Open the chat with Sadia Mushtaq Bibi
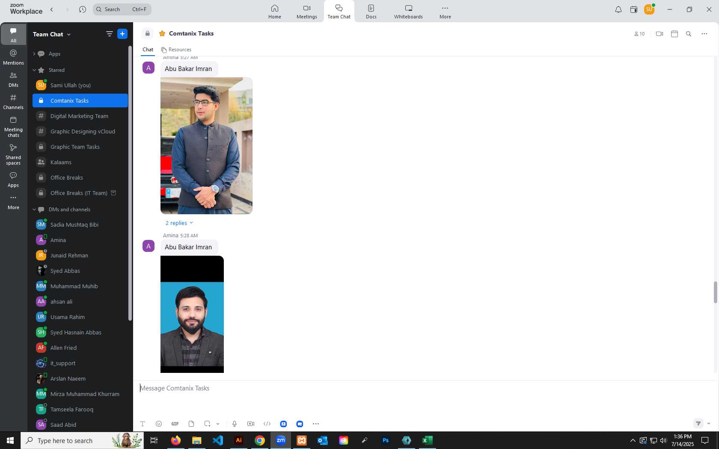This screenshot has height=449, width=719. point(80,224)
